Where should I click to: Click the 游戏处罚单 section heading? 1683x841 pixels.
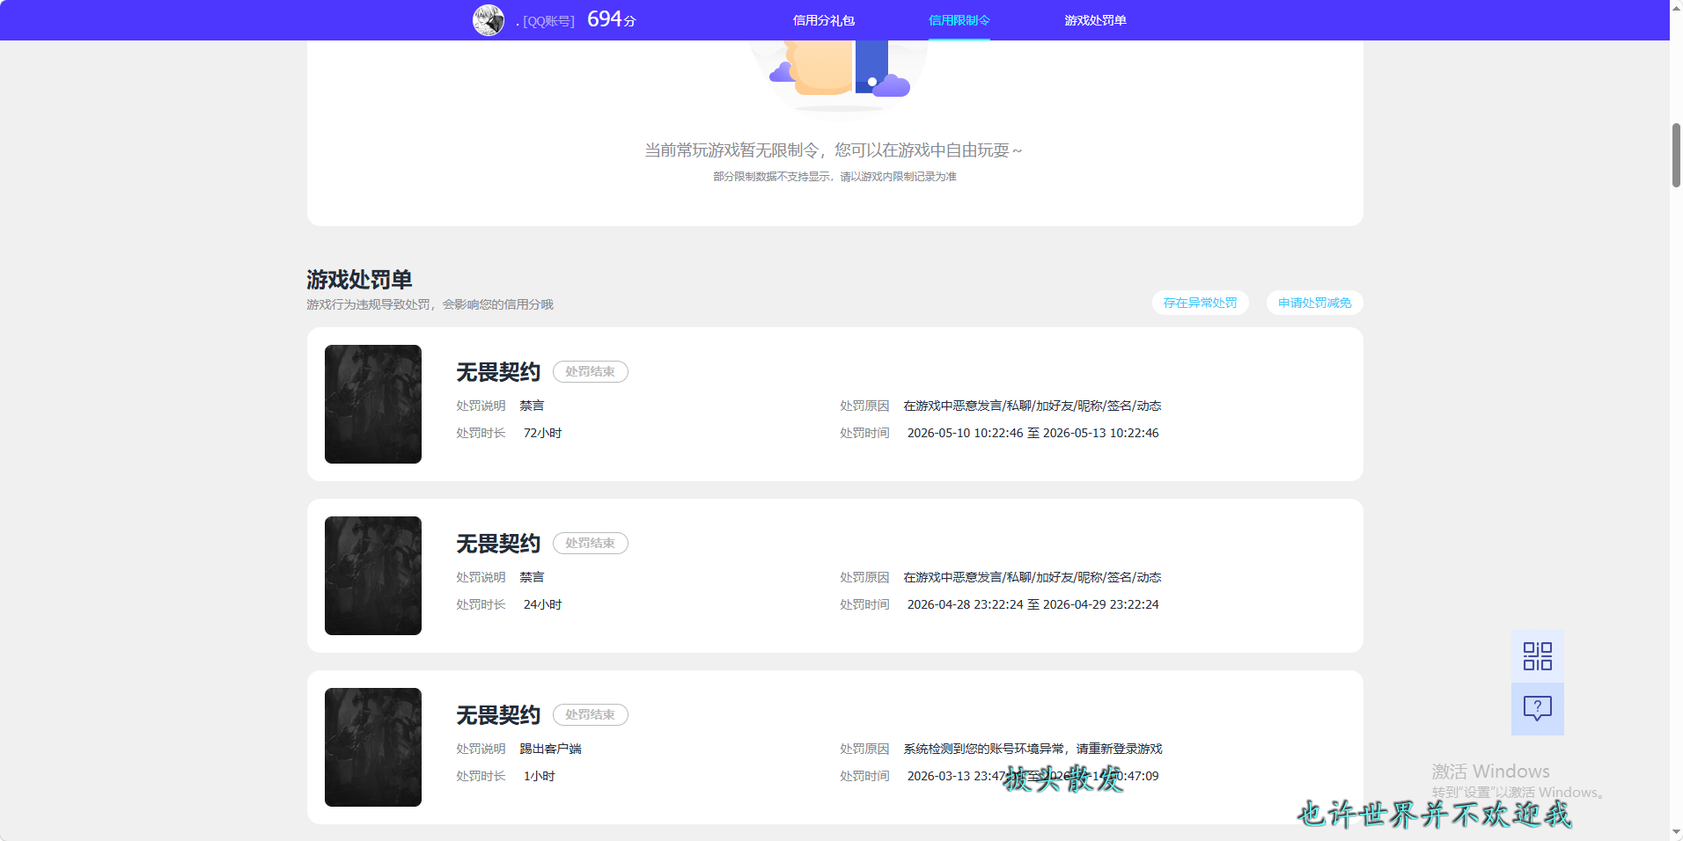pos(359,280)
